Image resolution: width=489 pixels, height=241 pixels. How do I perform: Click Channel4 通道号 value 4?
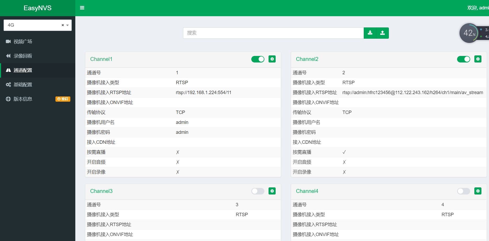point(443,205)
